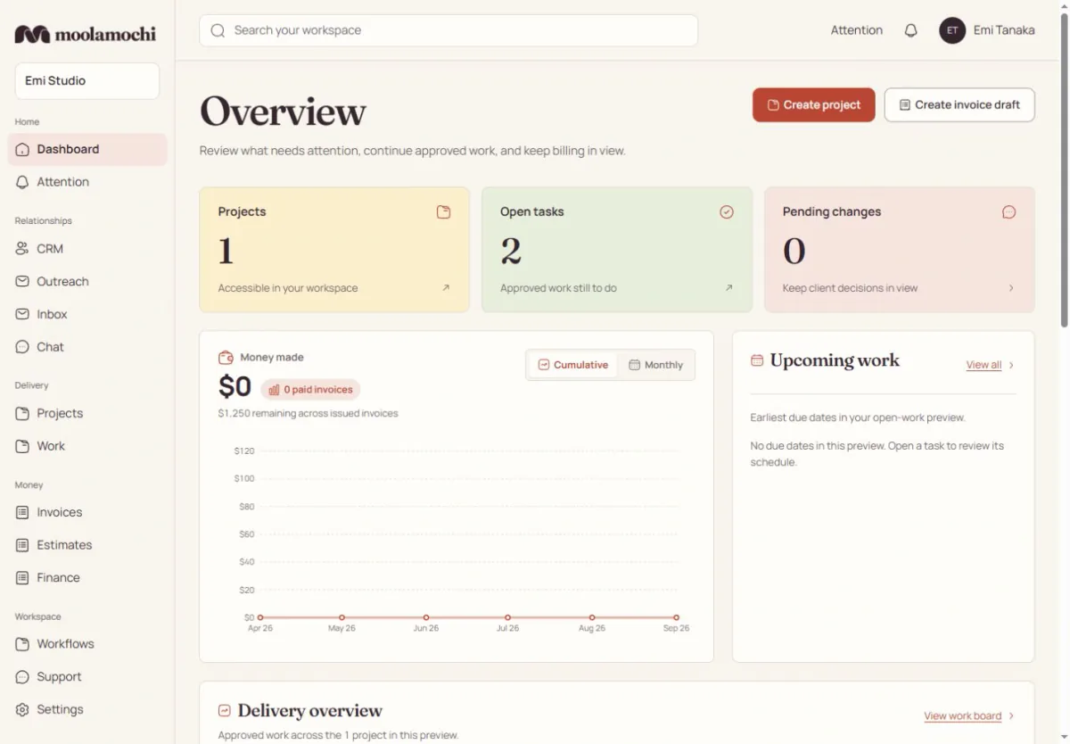Click the 0 paid invoices badge
The image size is (1070, 744).
tap(311, 390)
